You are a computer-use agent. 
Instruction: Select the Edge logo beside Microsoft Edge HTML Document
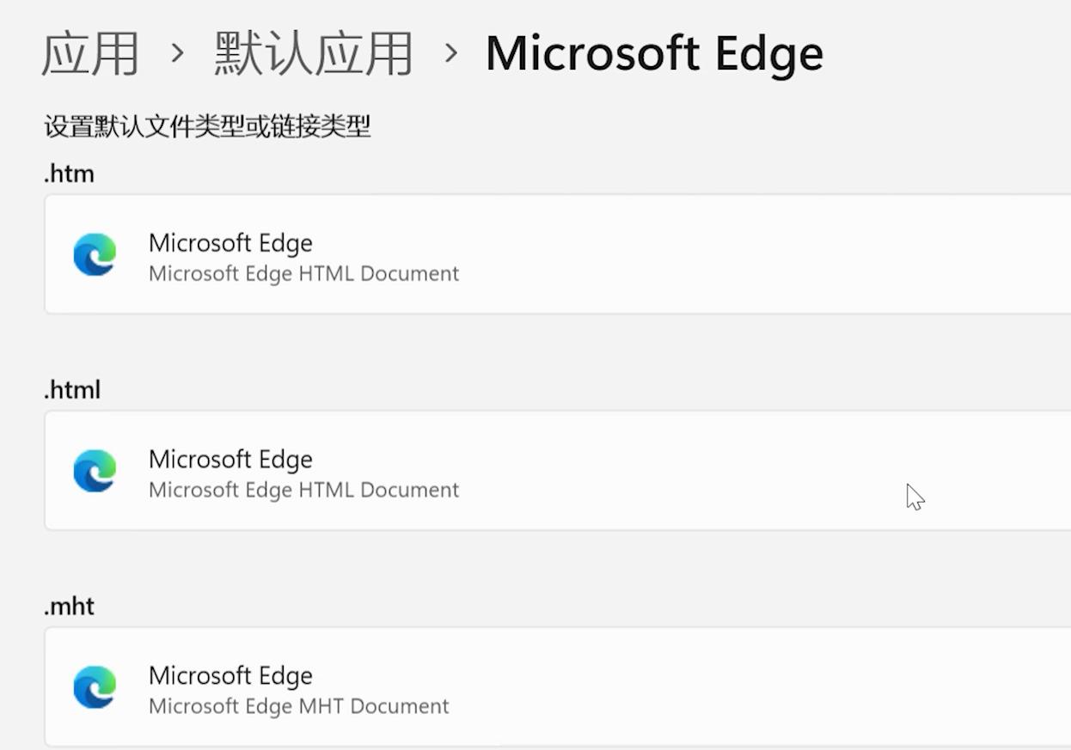(x=95, y=255)
